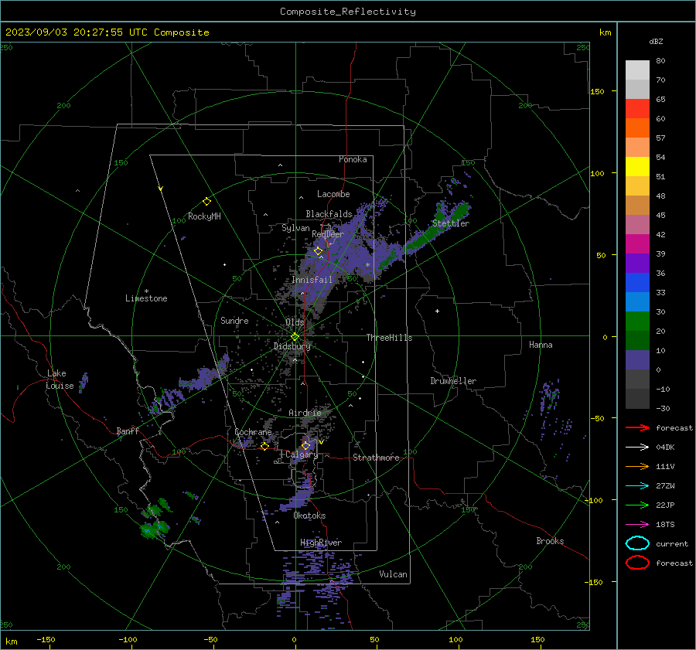Viewport: 696px width, 650px height.
Task: Click the red forecast ellipse icon
Action: point(637,563)
